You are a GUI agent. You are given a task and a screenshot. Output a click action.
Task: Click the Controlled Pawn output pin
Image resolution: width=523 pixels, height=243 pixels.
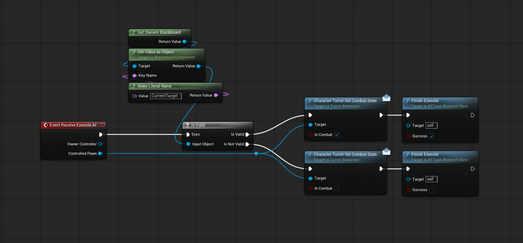(x=100, y=153)
